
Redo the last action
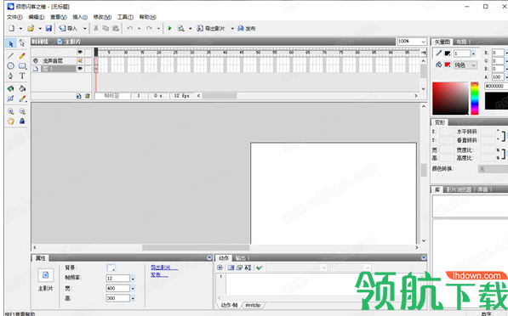[149, 29]
